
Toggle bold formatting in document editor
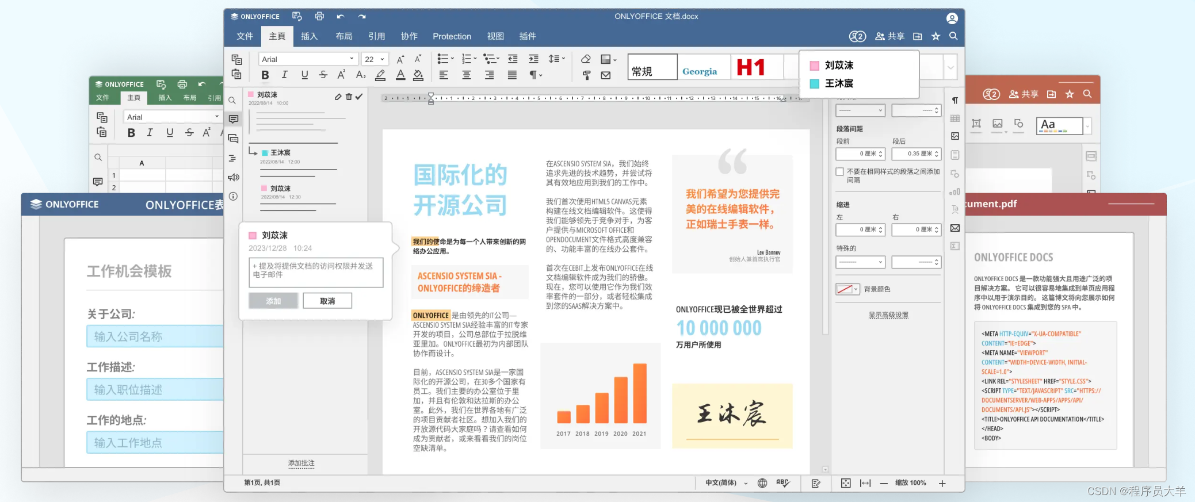point(265,75)
